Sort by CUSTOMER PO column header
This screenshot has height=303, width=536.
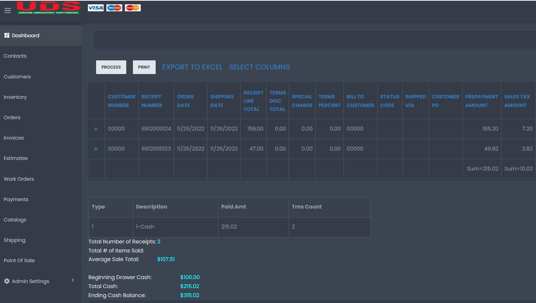[445, 101]
